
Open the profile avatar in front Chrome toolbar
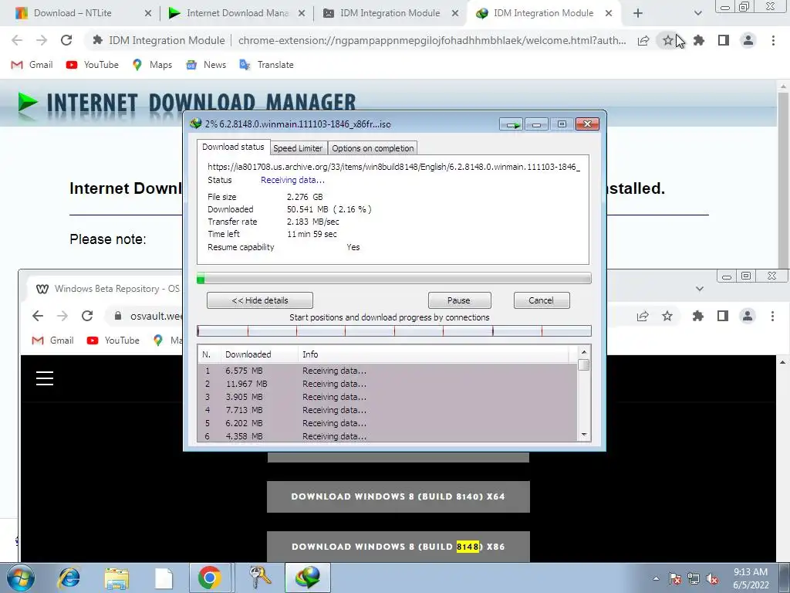[x=748, y=40]
